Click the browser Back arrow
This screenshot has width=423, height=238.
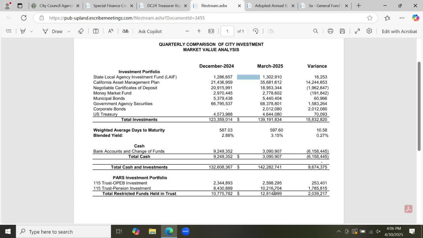pyautogui.click(x=9, y=18)
